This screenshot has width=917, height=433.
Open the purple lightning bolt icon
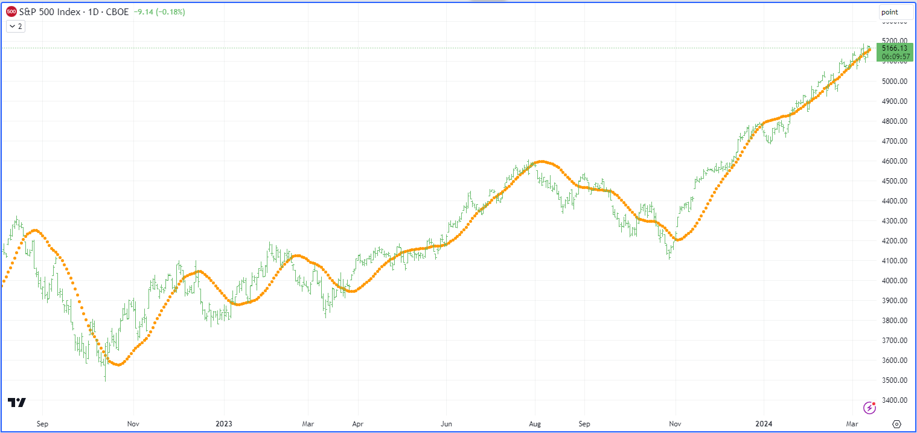[x=870, y=408]
